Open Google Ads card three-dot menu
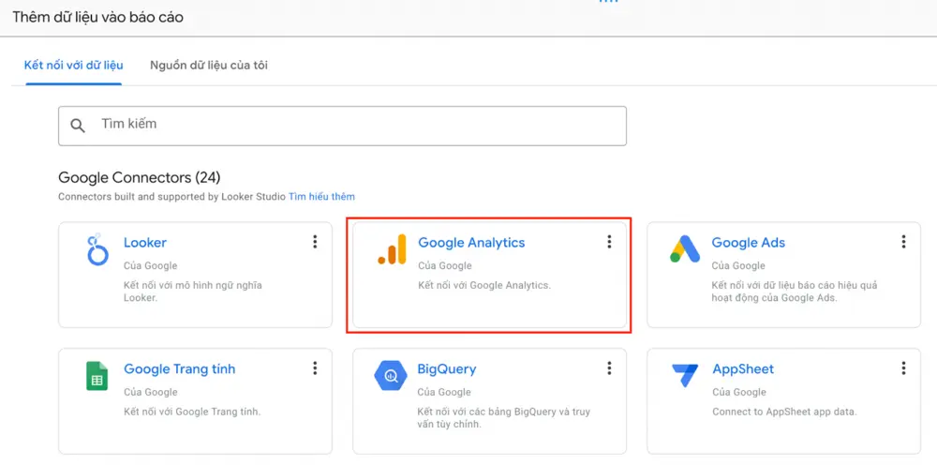The image size is (937, 465). [903, 242]
